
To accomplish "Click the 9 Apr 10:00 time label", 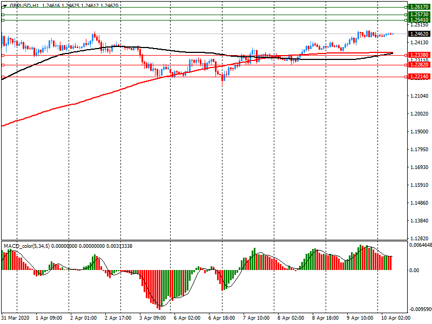I will point(360,318).
